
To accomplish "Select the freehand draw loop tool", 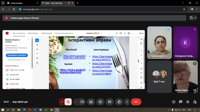I will pos(37,54).
